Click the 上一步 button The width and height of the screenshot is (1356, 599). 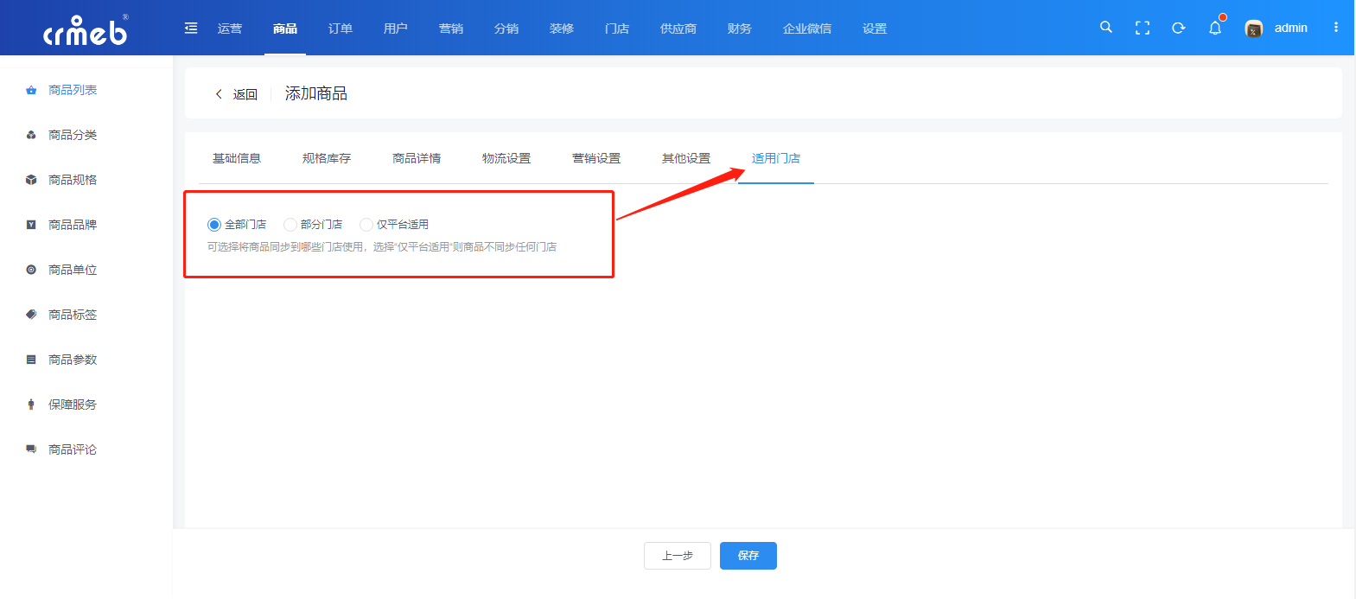(678, 556)
